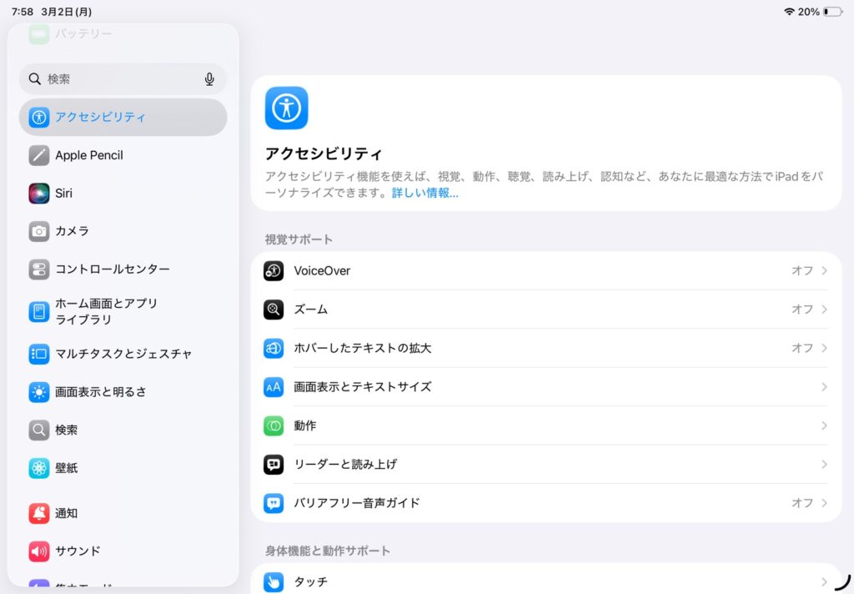Expand 画面表示とテキストサイズ with its chevron

pyautogui.click(x=824, y=387)
